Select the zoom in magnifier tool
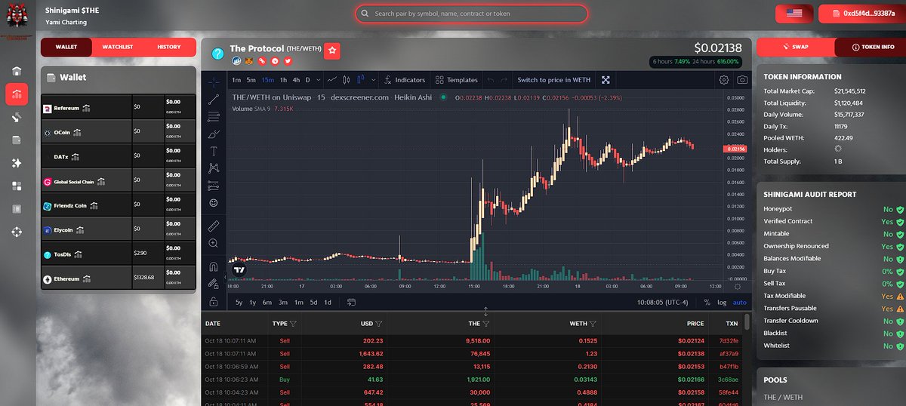The image size is (906, 406). point(214,243)
